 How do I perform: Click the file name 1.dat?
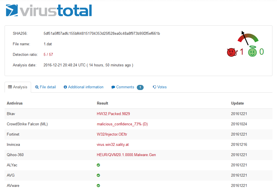pos(48,44)
